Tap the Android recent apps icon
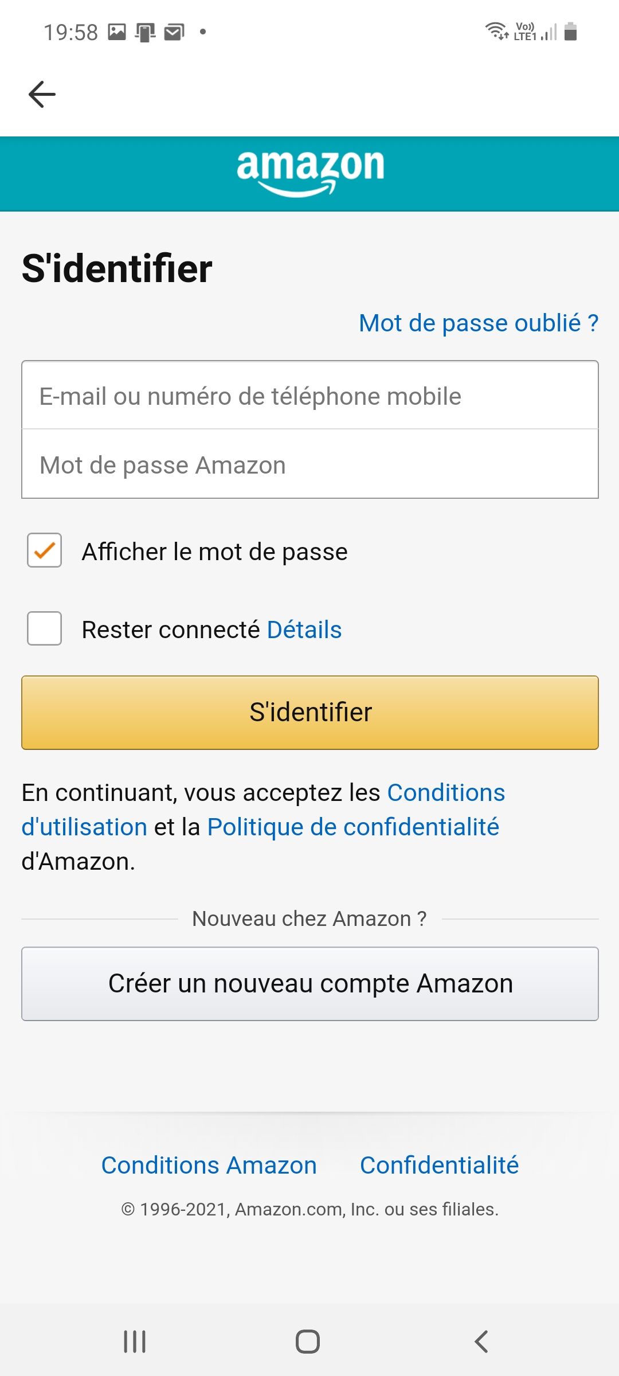Viewport: 619px width, 1376px height. (135, 1342)
